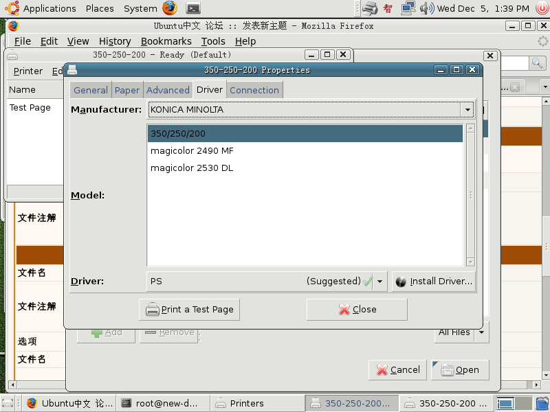The width and height of the screenshot is (550, 412).
Task: Click model list scrollbar down arrow
Action: (471, 262)
